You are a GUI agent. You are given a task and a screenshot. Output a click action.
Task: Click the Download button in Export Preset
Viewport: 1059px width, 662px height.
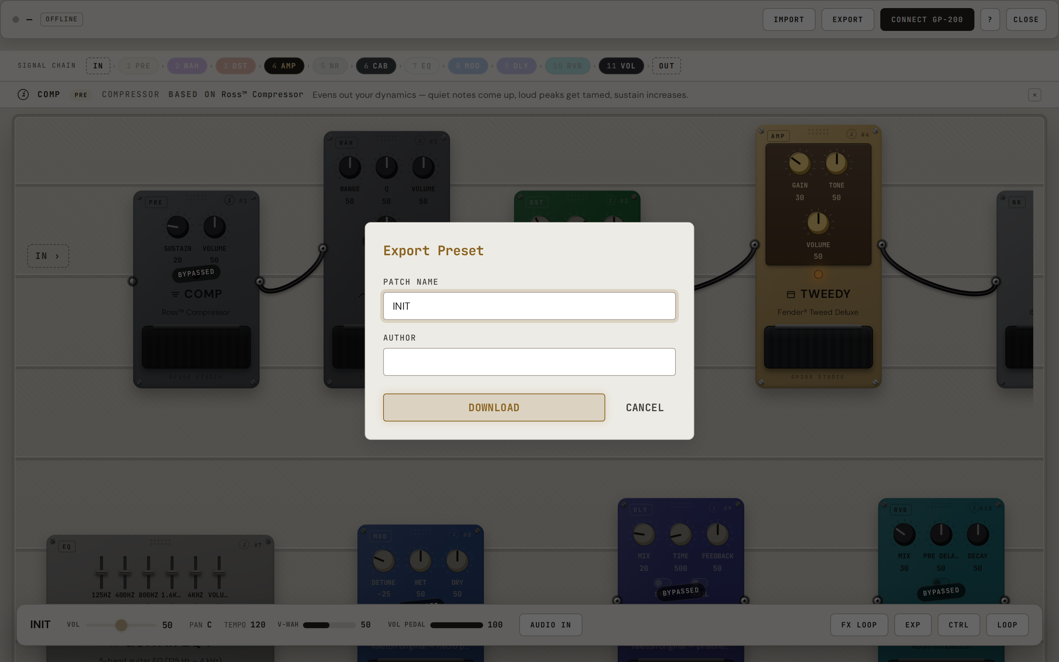pyautogui.click(x=493, y=407)
